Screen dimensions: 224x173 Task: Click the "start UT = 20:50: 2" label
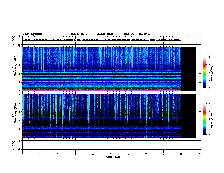(x=137, y=34)
